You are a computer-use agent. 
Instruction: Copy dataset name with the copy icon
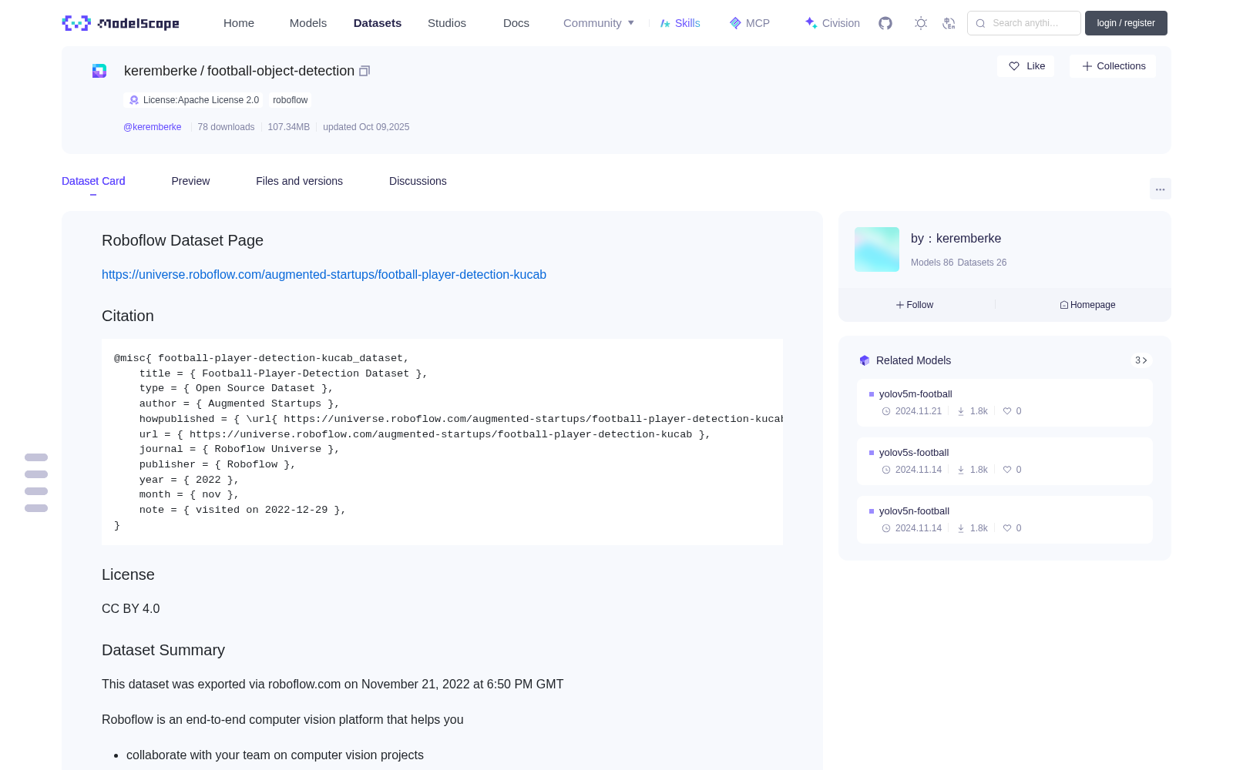coord(365,71)
